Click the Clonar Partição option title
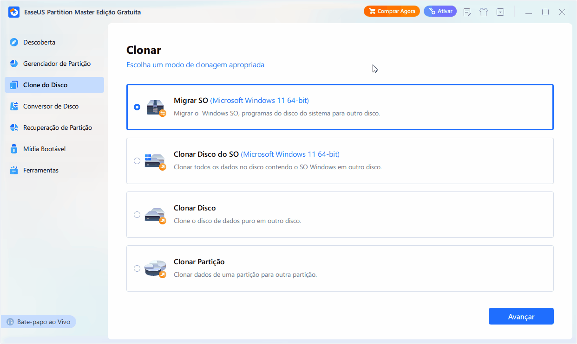 pos(199,261)
